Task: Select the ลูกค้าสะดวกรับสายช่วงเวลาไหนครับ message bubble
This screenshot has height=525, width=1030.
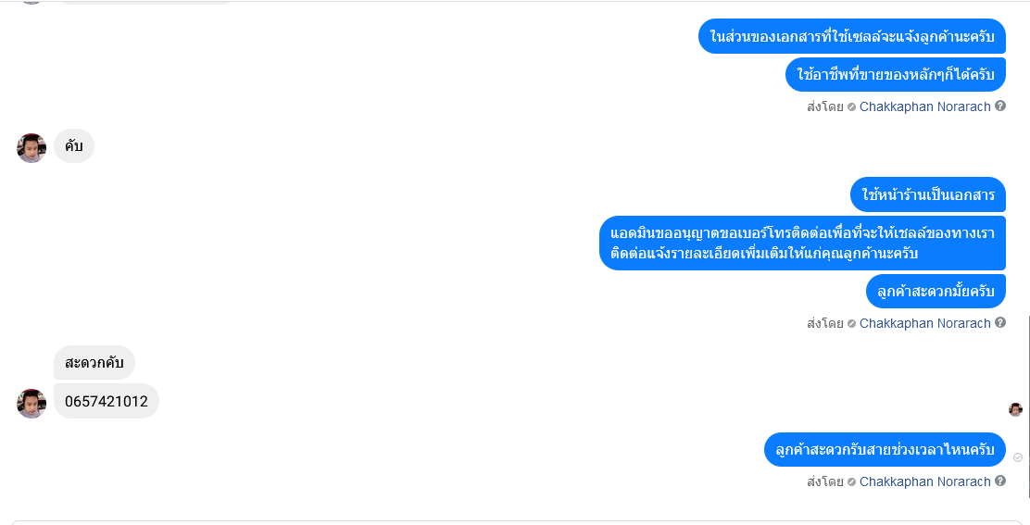Action: pos(885,449)
